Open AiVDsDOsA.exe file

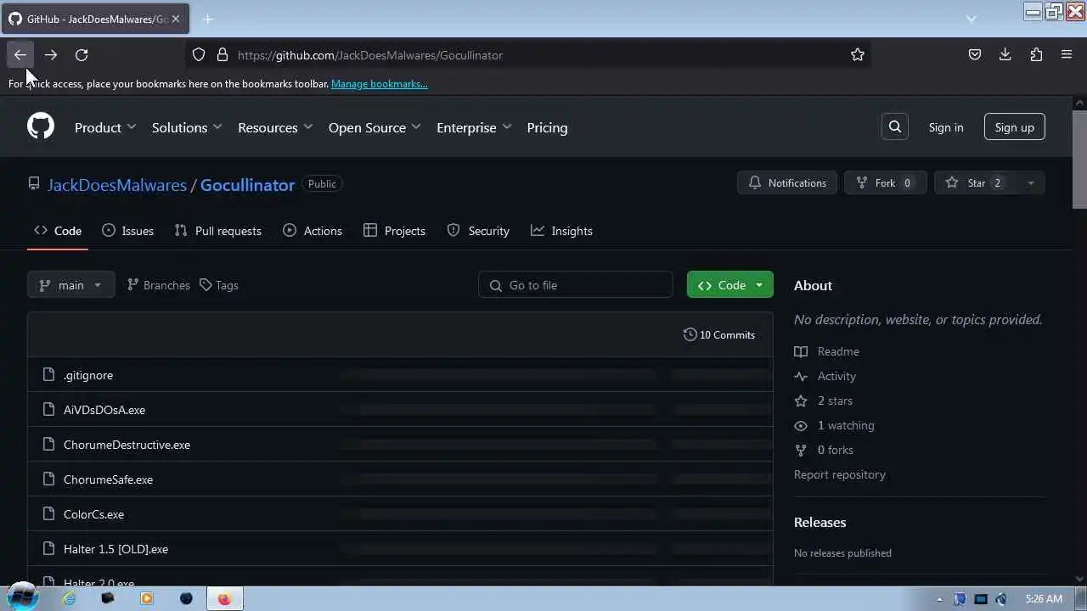point(104,410)
